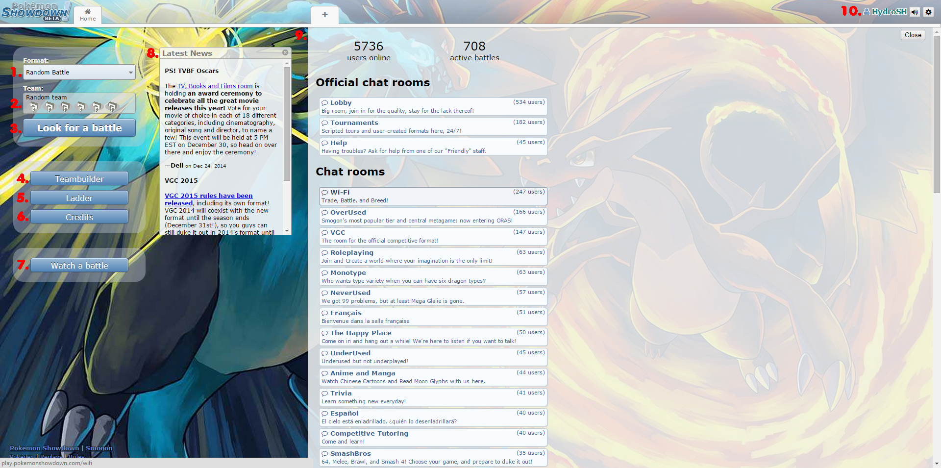Click the HydroSH username
Viewport: 941px width, 468px height.
tap(889, 12)
